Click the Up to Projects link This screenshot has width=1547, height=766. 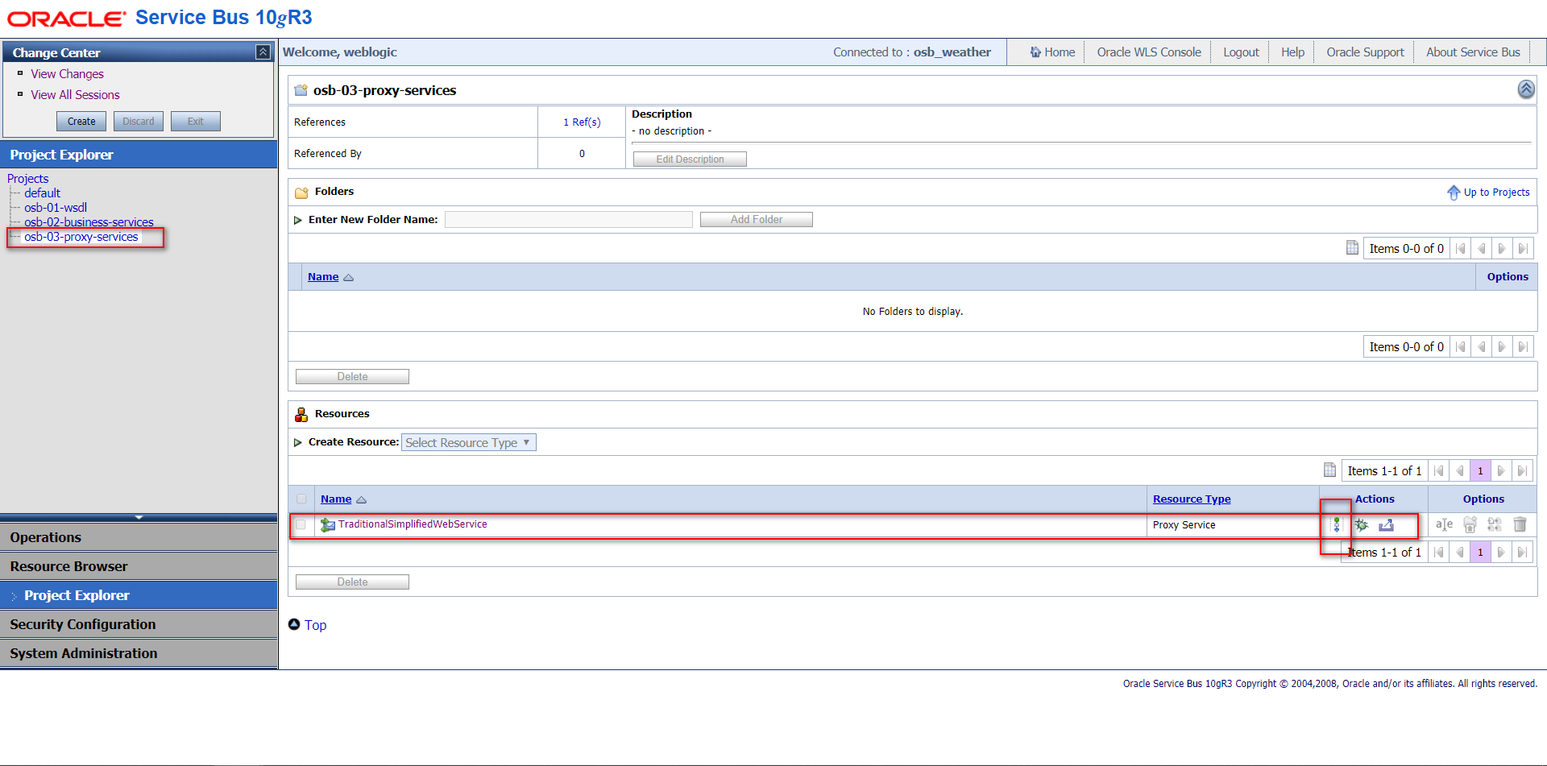coord(1496,193)
